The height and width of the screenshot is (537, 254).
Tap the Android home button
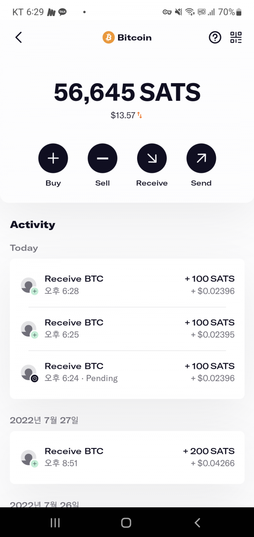[x=126, y=523]
